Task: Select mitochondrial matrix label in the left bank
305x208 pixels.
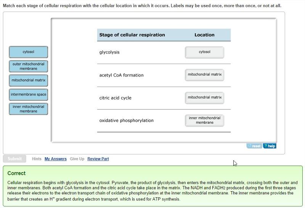Action: point(28,81)
